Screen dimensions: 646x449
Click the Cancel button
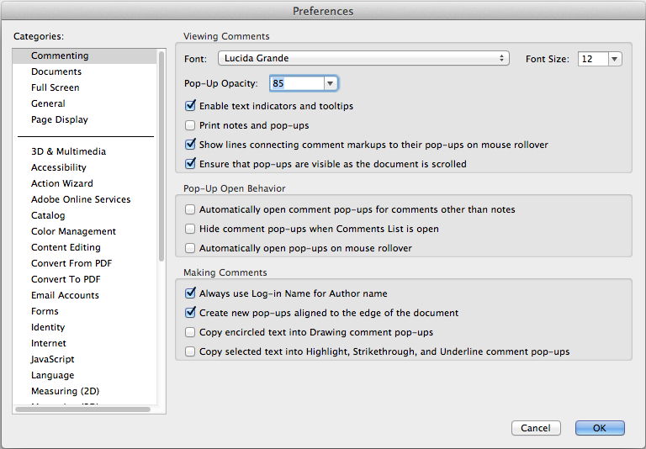pyautogui.click(x=536, y=428)
